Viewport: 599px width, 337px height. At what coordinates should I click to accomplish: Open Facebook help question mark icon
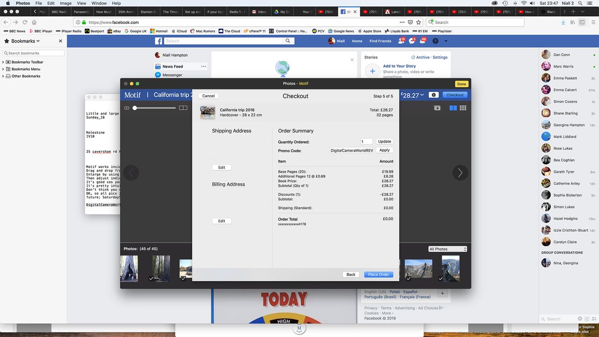point(435,41)
